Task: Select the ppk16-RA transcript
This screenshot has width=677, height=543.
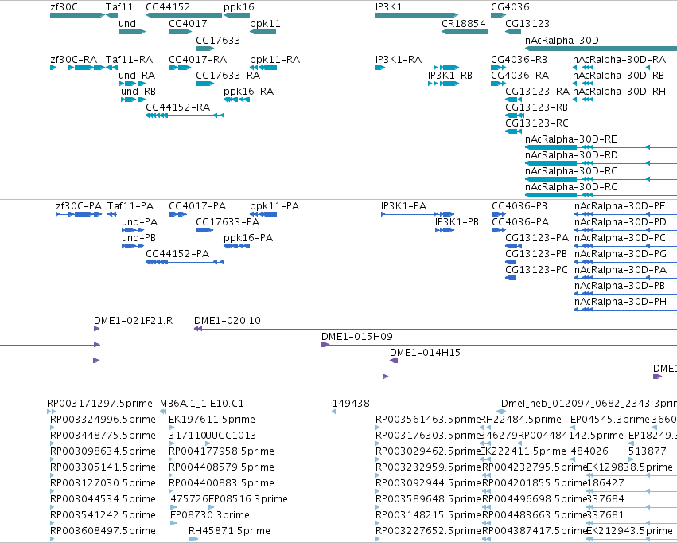Action: (236, 100)
